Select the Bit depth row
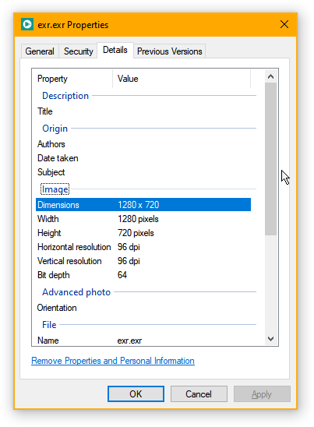314x427 pixels. 143,275
